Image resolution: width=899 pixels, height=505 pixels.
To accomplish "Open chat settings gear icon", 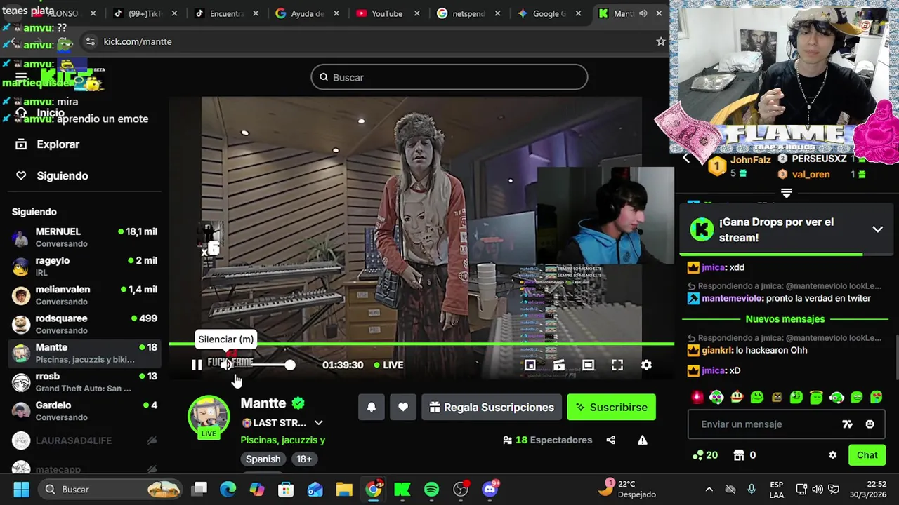I will tap(832, 455).
